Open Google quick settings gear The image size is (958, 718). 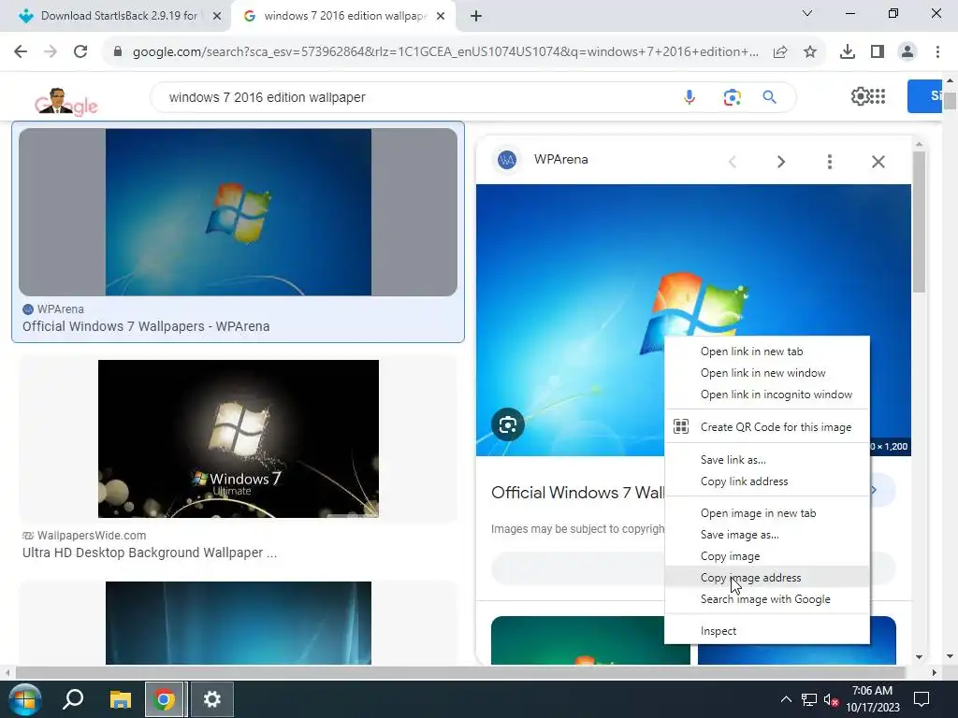[x=860, y=96]
